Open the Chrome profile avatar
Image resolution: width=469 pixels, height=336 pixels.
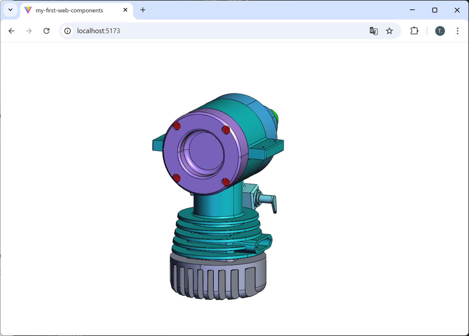tap(440, 31)
